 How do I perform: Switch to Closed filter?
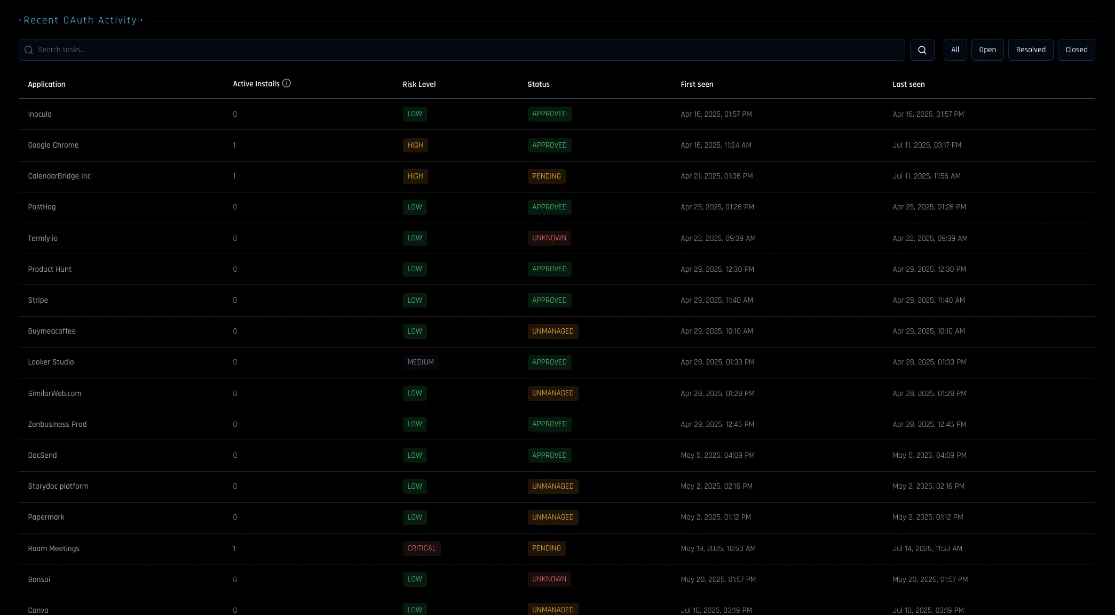click(1076, 50)
